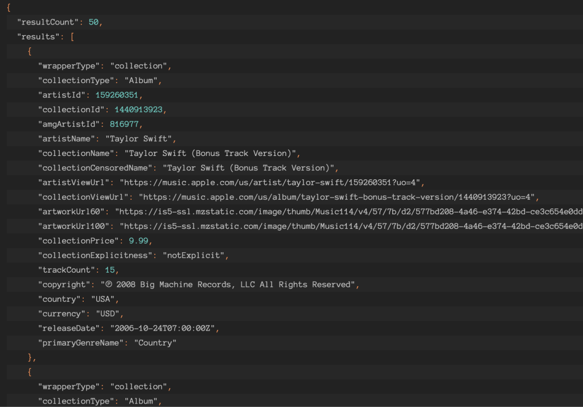Select the collectionPrice value 9.99

coord(140,240)
